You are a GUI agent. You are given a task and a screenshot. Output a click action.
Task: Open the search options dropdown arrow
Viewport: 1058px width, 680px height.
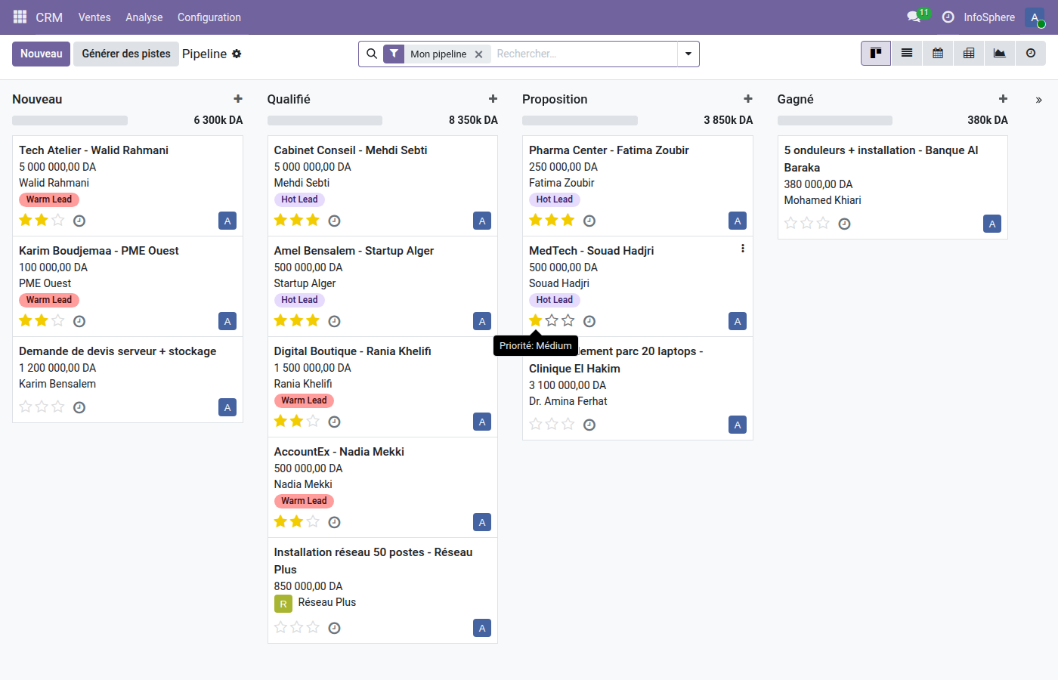click(x=688, y=54)
